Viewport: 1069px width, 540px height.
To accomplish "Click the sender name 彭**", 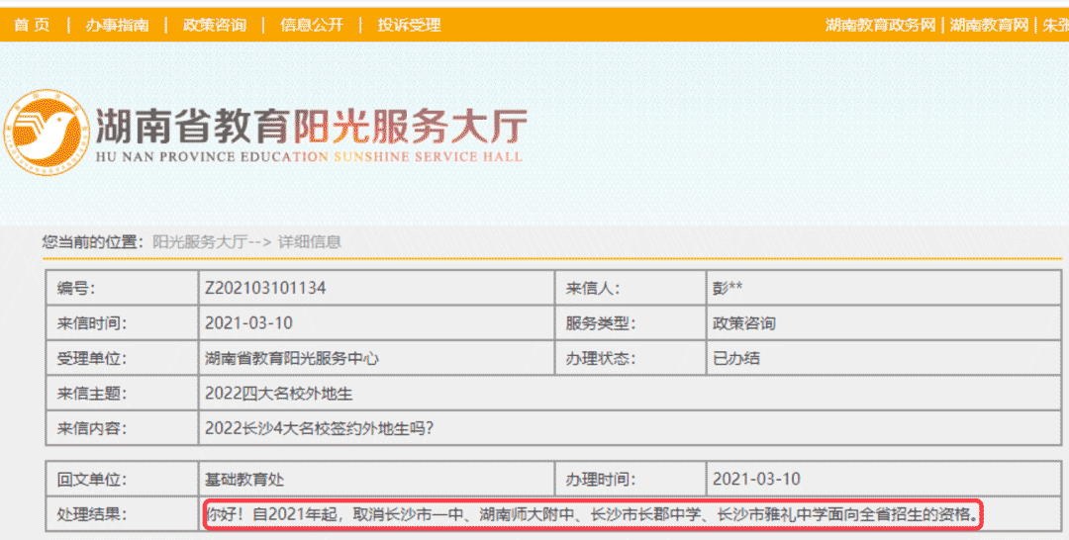I will click(x=728, y=288).
